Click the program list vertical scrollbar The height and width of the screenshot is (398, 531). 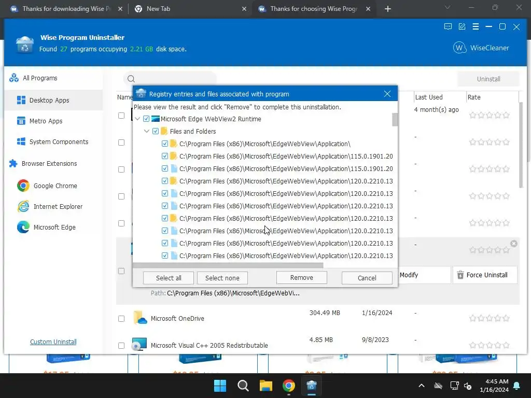[x=521, y=145]
